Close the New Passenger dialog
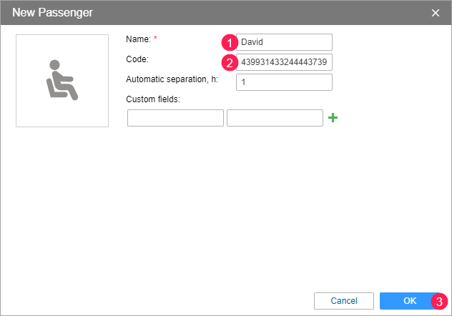Screen dimensions: 452x316 (x=436, y=13)
